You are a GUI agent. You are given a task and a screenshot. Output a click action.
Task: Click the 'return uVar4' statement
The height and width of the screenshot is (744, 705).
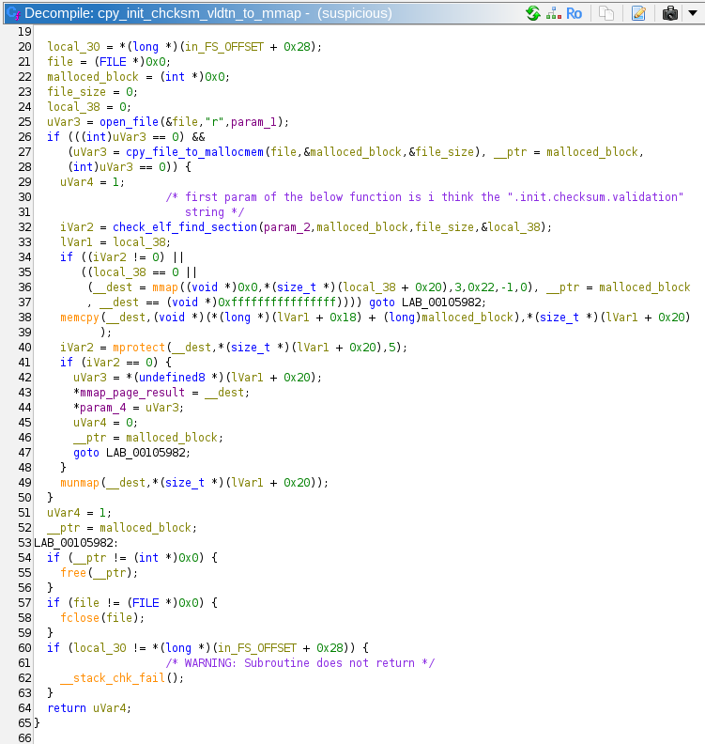(89, 708)
